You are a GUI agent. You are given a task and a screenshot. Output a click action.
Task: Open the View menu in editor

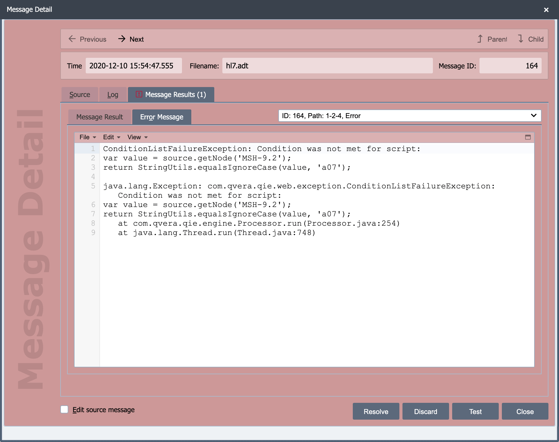tap(137, 137)
